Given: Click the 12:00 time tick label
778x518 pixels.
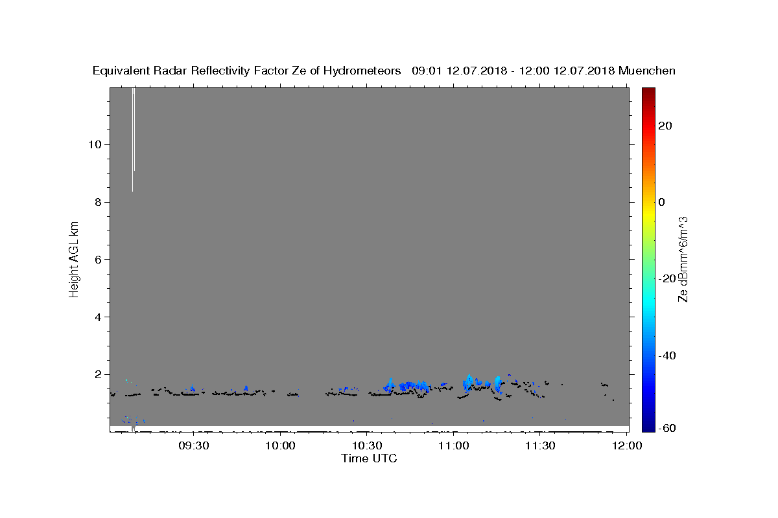Looking at the screenshot, I should point(626,446).
